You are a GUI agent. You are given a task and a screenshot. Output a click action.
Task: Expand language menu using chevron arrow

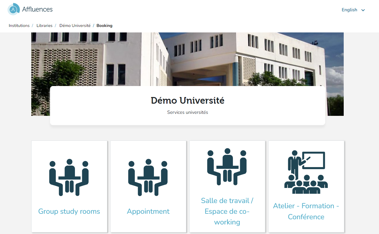(x=363, y=10)
